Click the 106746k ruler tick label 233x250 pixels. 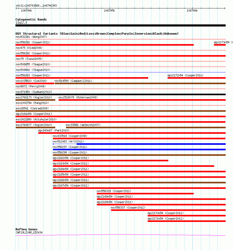192,11
